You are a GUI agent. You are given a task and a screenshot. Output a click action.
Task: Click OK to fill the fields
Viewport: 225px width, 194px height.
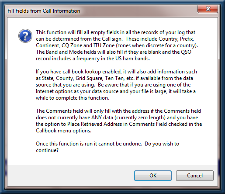click(153, 176)
